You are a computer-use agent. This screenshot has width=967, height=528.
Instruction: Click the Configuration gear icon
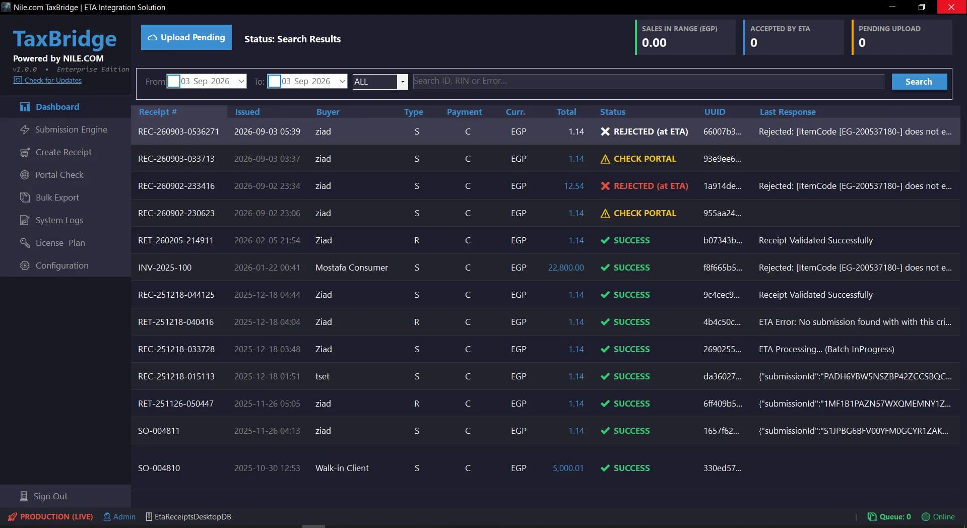[x=25, y=266]
